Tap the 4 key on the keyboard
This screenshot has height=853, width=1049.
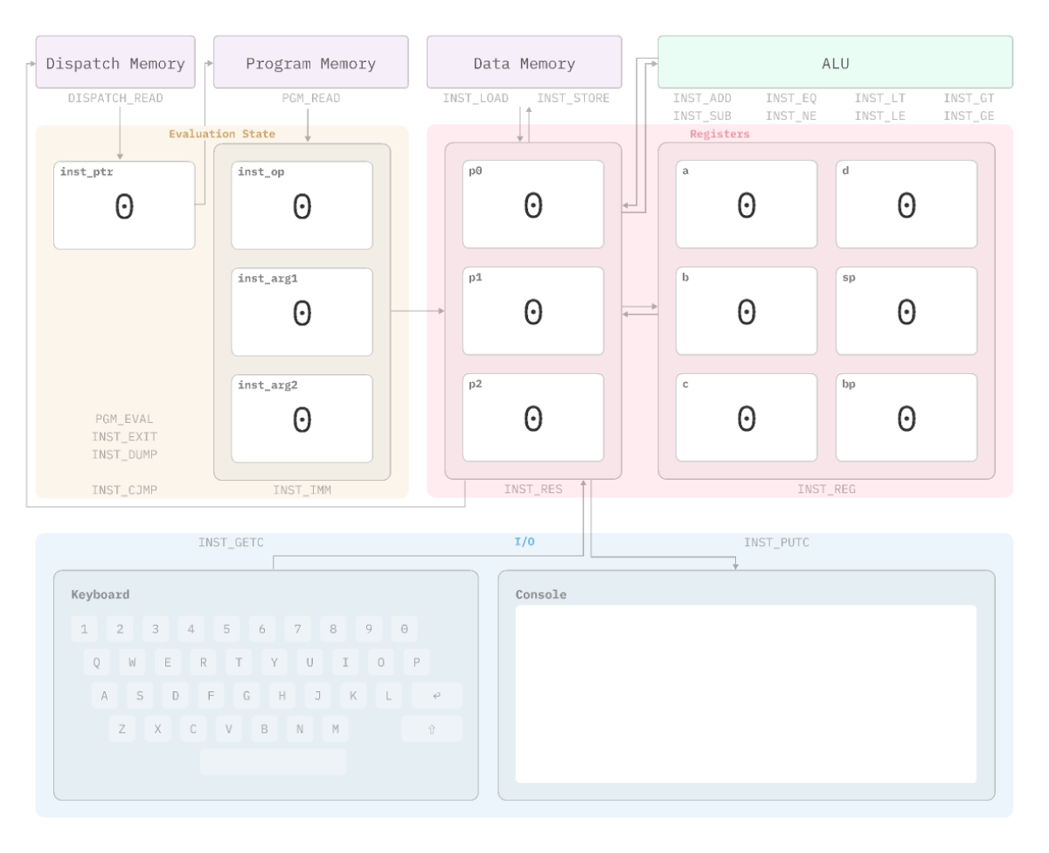coord(191,628)
